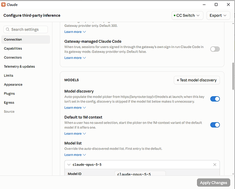Viewport: 235px width, 189px height.
Task: Open the Export dropdown menu
Action: pos(218,15)
